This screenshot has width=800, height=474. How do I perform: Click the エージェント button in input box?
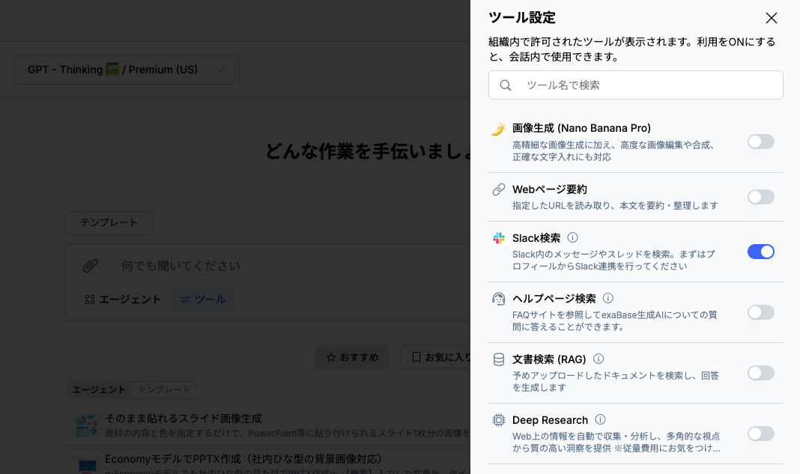(123, 300)
